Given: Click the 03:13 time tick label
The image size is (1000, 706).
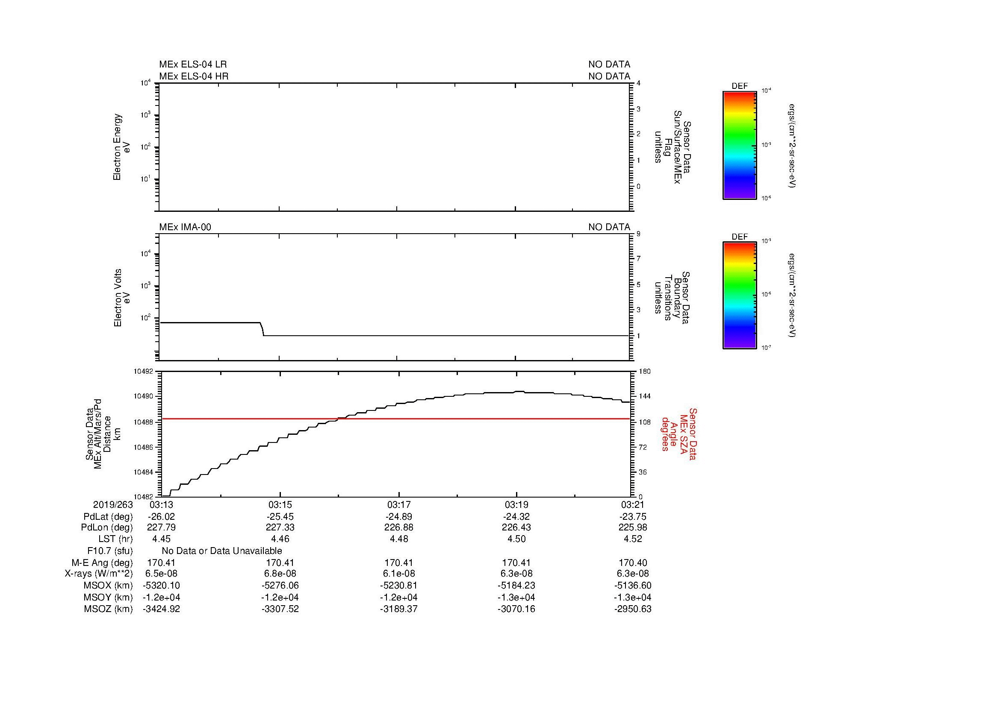Looking at the screenshot, I should coord(161,504).
